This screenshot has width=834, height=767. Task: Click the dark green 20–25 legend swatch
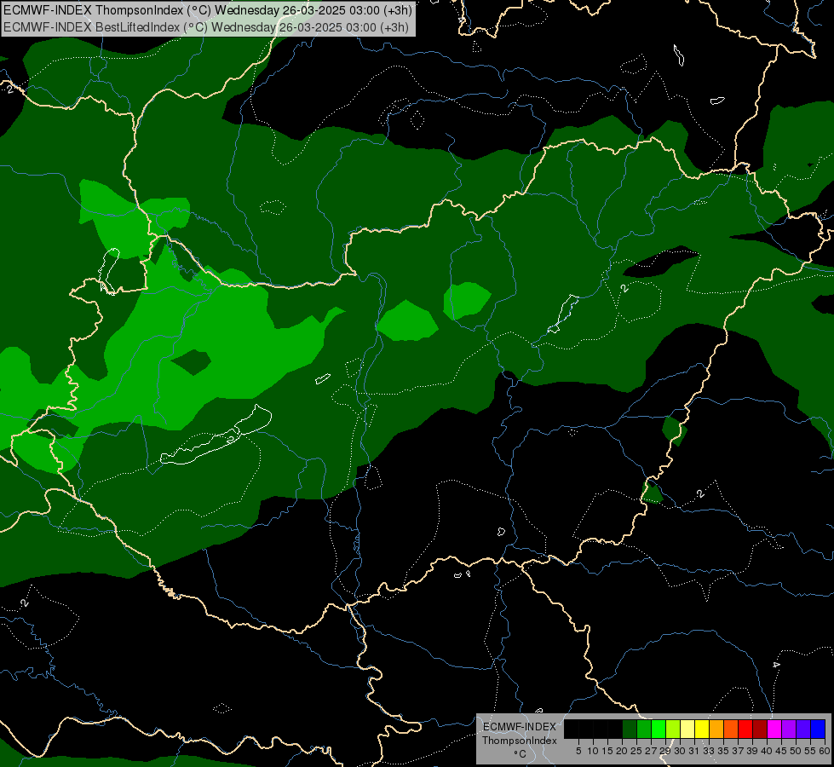(630, 729)
